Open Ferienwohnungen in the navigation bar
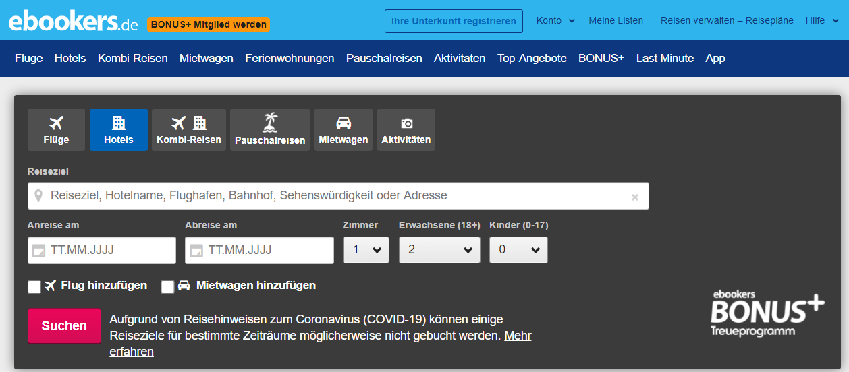This screenshot has height=372, width=849. [290, 58]
